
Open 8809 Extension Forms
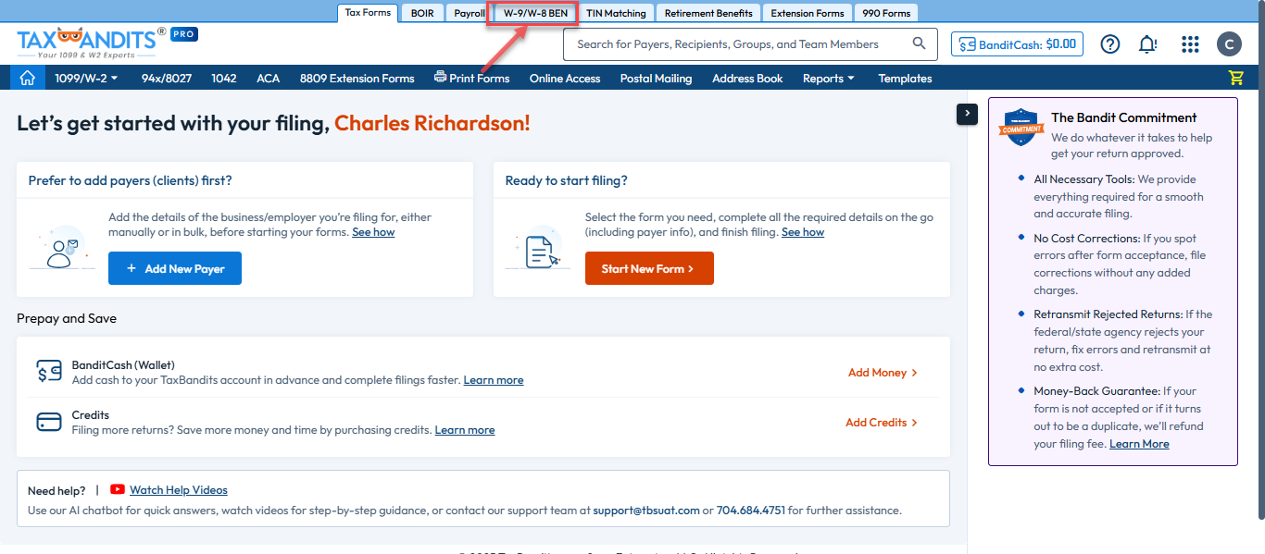(x=357, y=78)
